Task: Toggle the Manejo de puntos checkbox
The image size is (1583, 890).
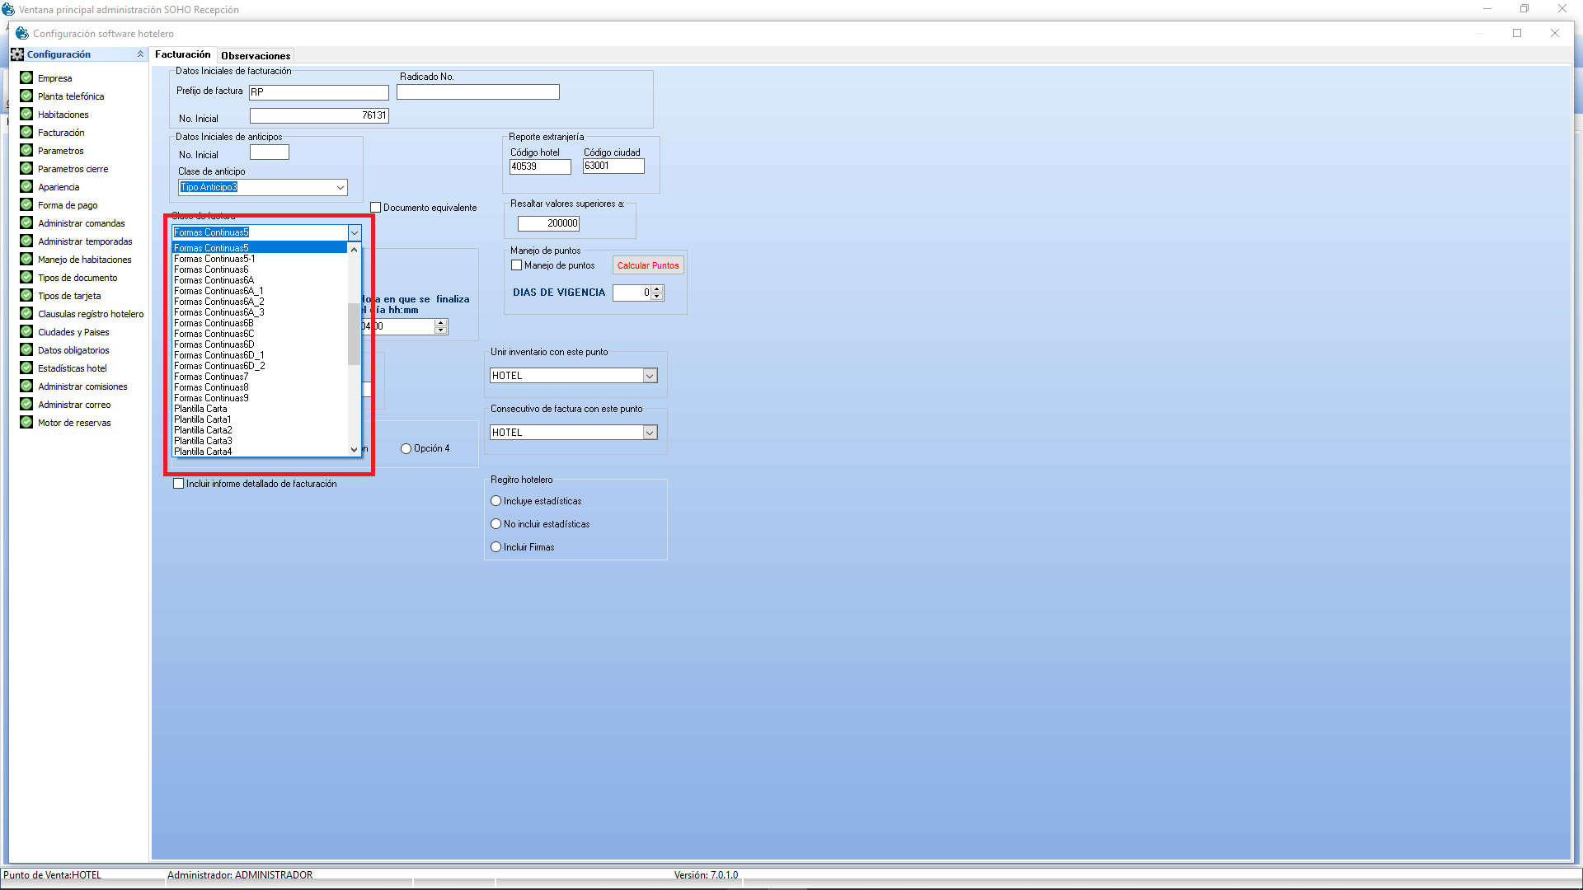Action: point(517,265)
